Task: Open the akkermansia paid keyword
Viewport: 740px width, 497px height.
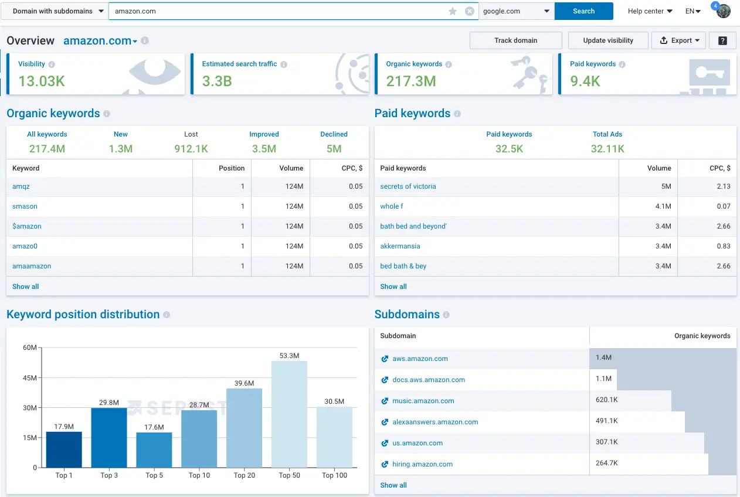Action: coord(400,246)
